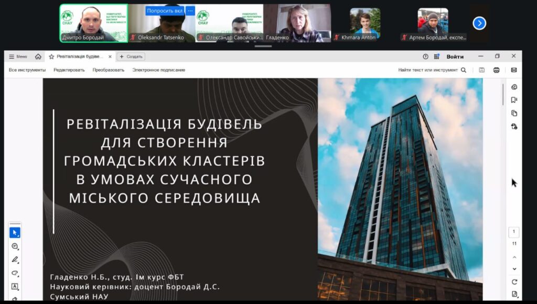Open the Меню hamburger menu
The width and height of the screenshot is (537, 304).
pos(18,57)
